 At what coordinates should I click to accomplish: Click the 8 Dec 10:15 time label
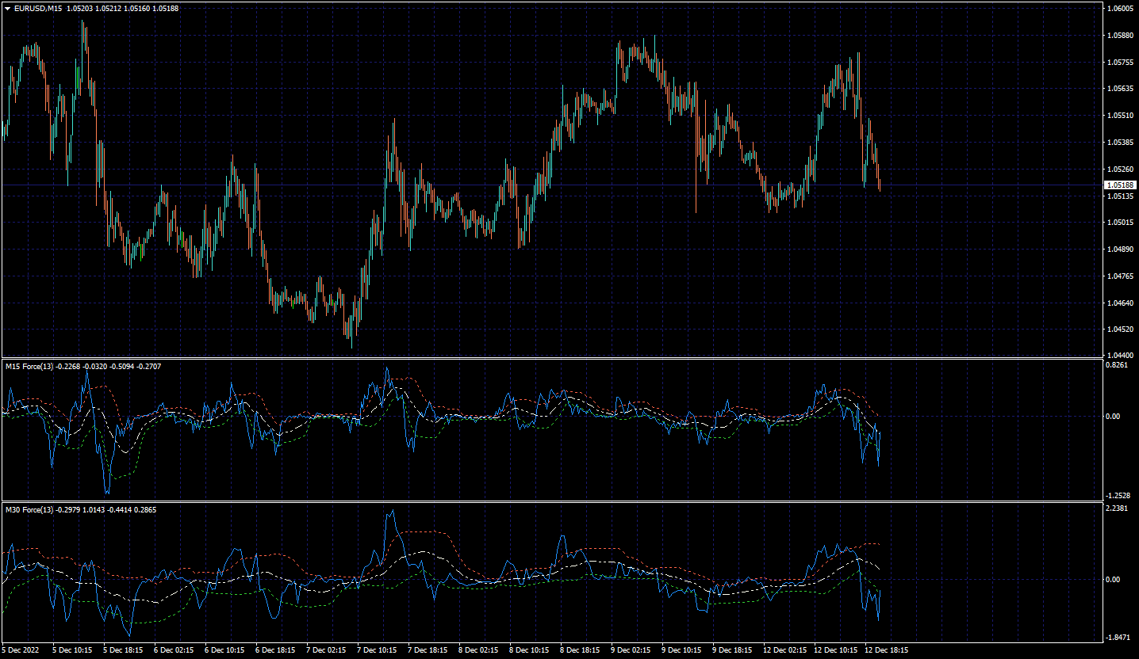(531, 650)
